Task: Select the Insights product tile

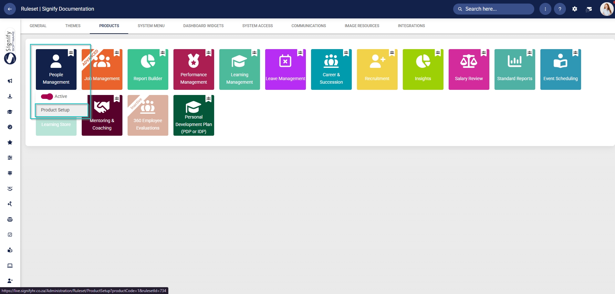Action: pyautogui.click(x=423, y=69)
